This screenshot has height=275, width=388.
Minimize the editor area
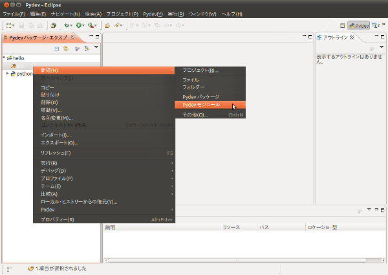(x=304, y=36)
